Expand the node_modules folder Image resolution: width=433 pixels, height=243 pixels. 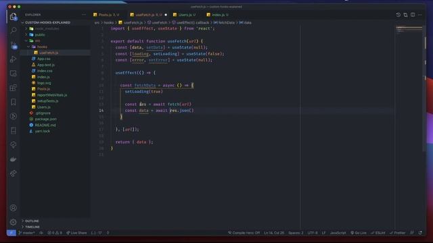click(x=47, y=28)
